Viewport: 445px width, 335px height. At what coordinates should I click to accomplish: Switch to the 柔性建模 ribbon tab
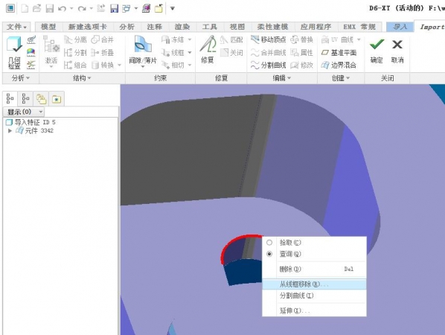[272, 27]
